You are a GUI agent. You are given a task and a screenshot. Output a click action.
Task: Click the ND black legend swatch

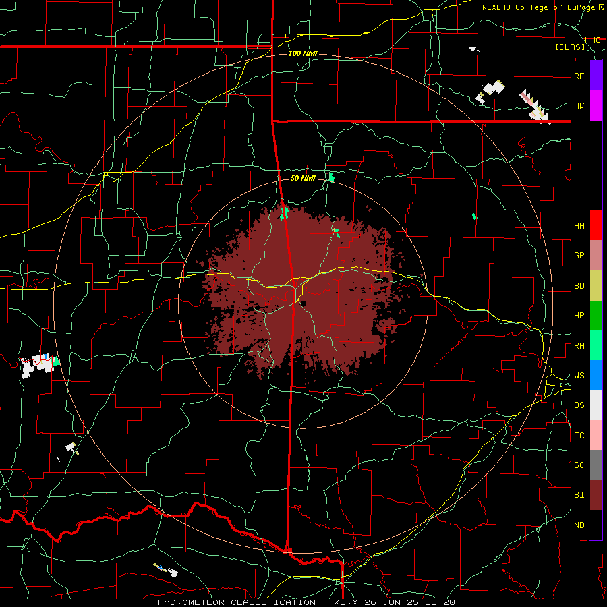[x=596, y=525]
